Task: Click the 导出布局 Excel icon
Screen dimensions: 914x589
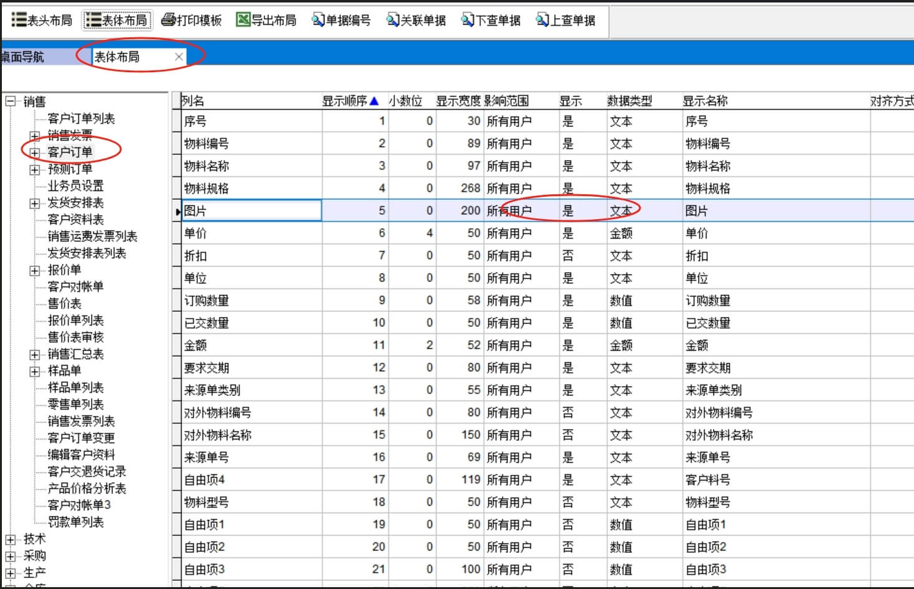Action: (x=243, y=20)
